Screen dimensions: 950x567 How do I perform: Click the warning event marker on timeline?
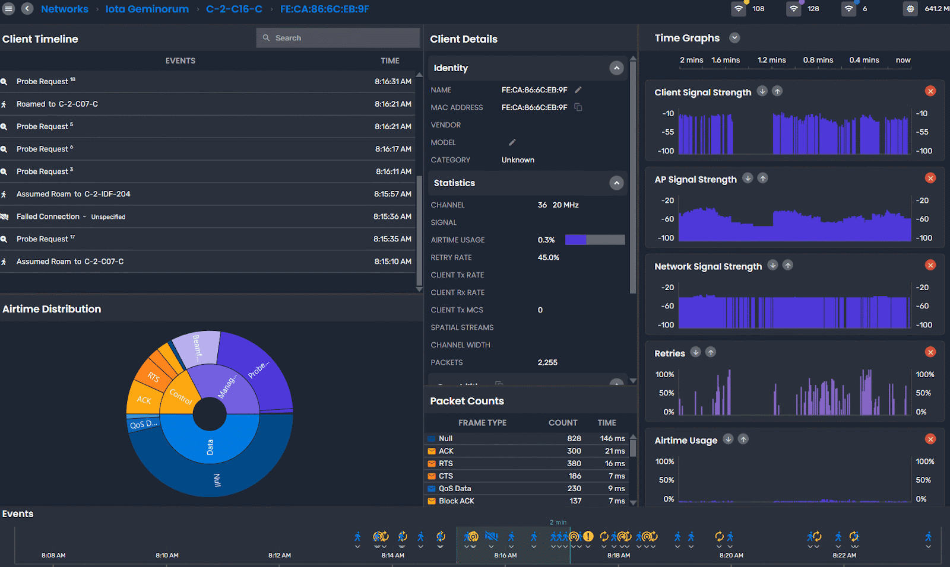click(x=588, y=536)
